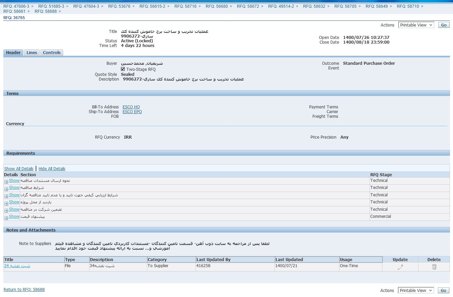The height and width of the screenshot is (297, 453).
Task: Click the Usage column header
Action: pyautogui.click(x=361, y=259)
